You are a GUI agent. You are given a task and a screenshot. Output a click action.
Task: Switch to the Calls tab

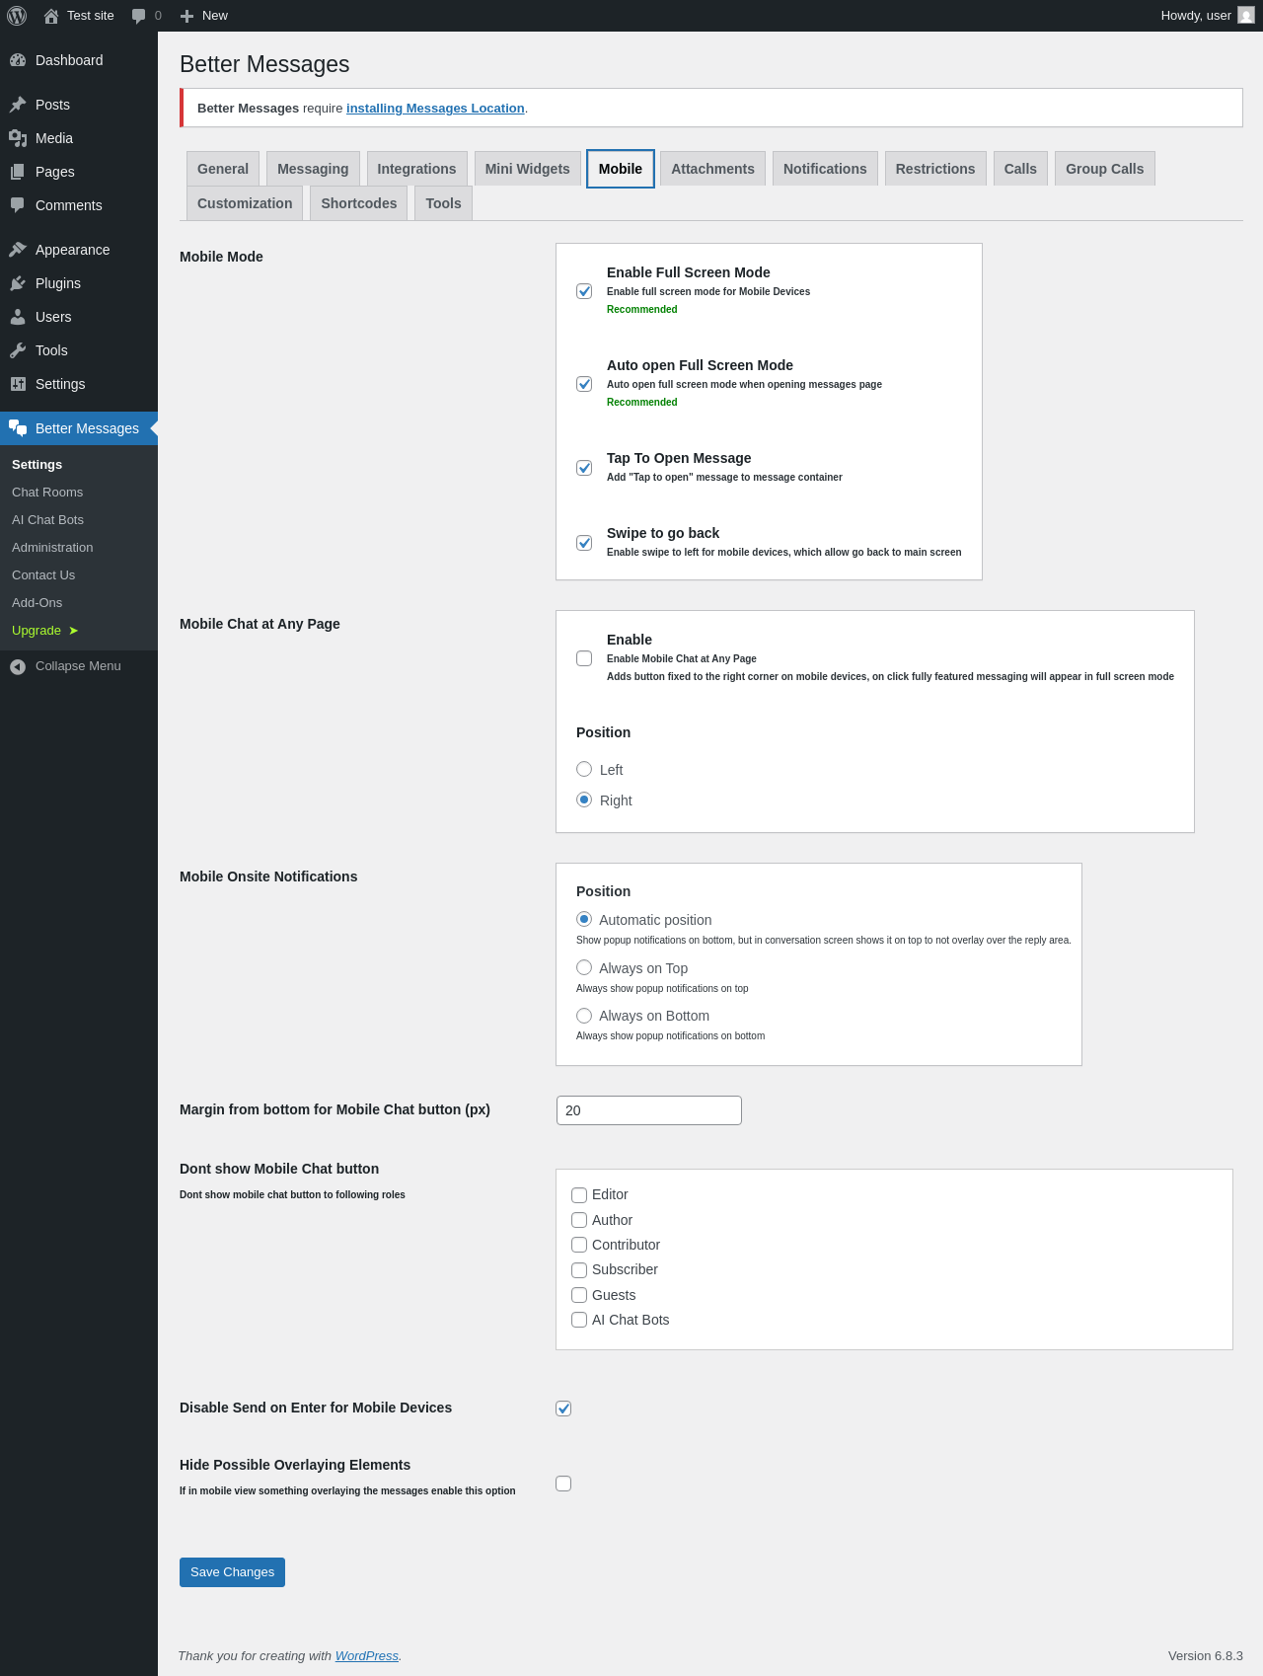(x=1020, y=169)
